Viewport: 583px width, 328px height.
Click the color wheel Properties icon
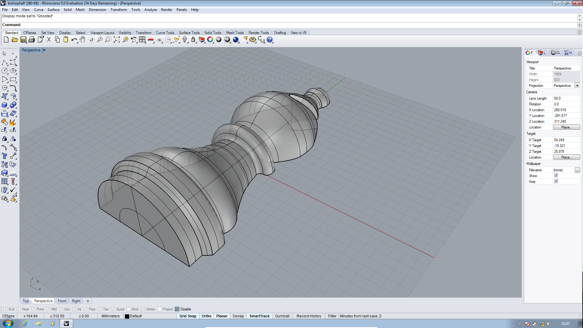coord(210,40)
